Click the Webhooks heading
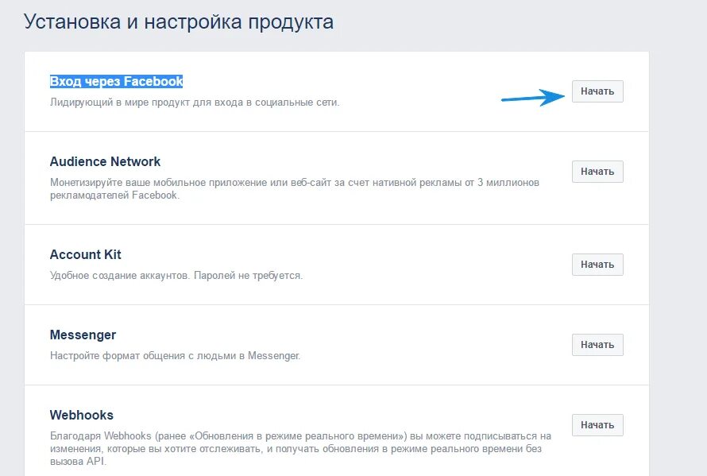The image size is (707, 476). (x=82, y=415)
